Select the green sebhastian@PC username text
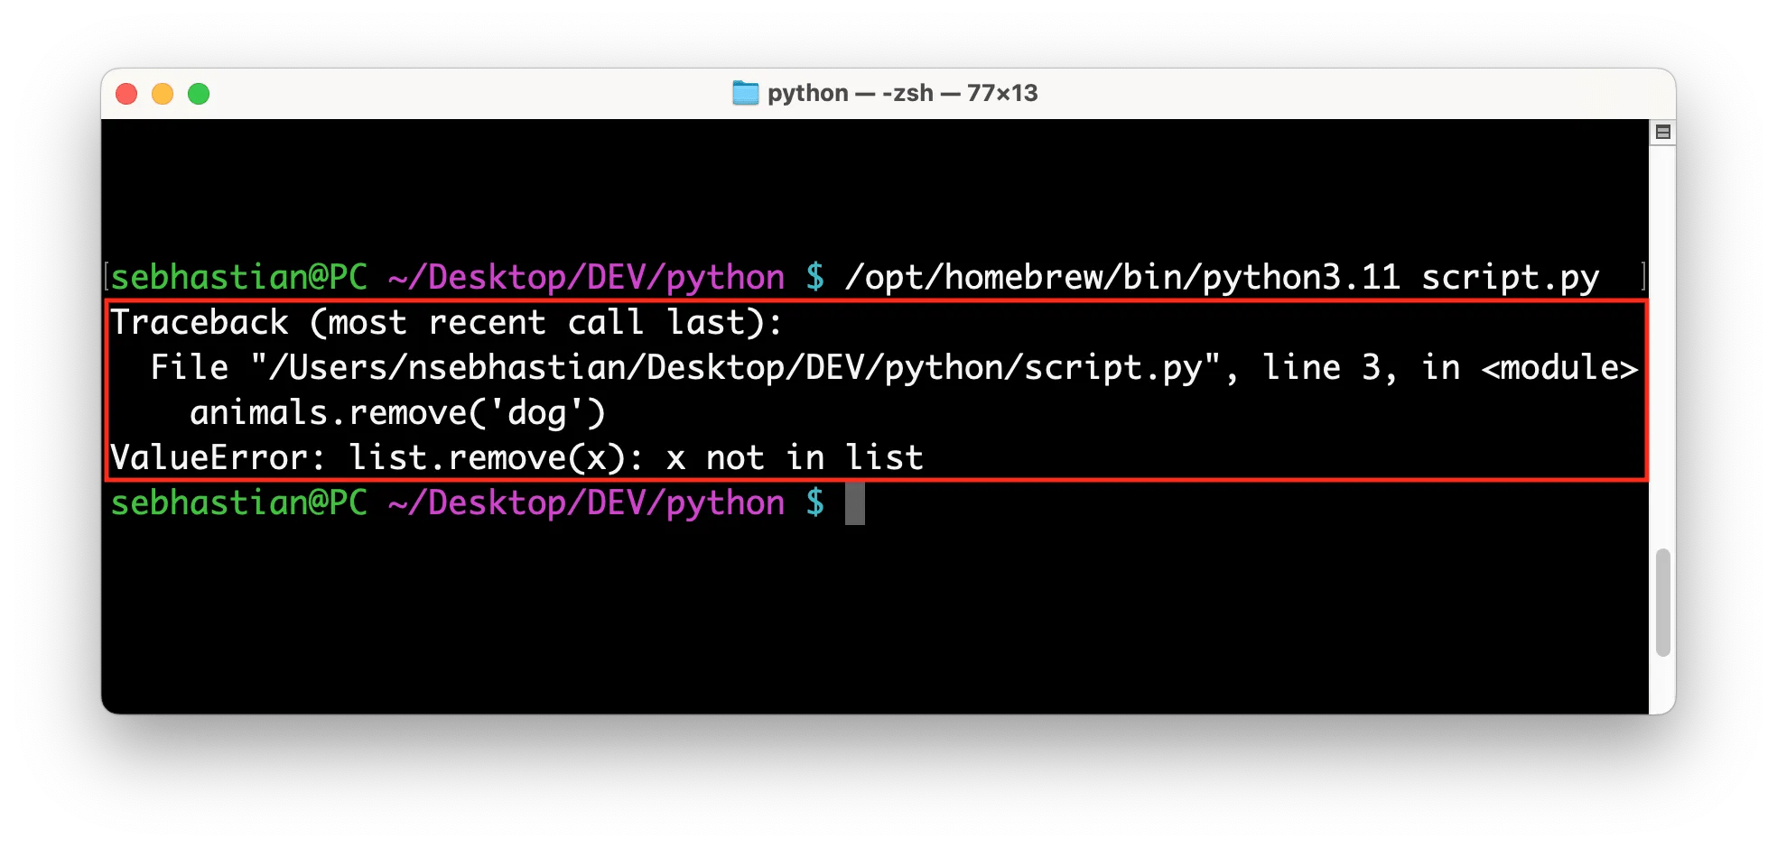Image resolution: width=1777 pixels, height=848 pixels. tap(238, 277)
